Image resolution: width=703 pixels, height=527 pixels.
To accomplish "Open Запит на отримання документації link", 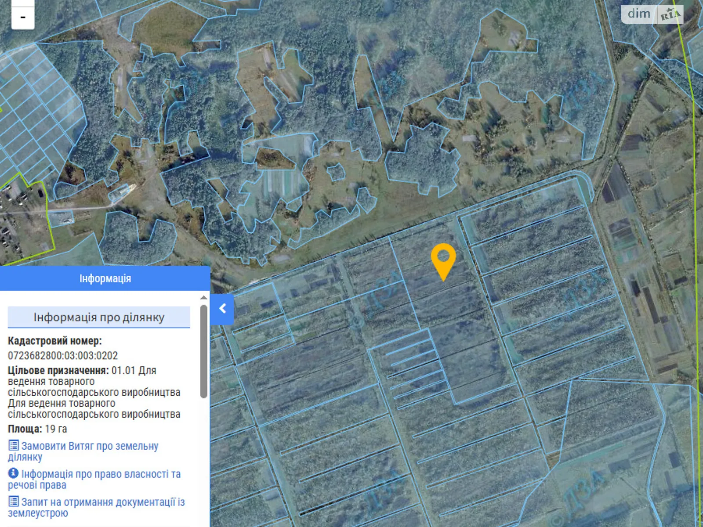I will [x=103, y=502].
